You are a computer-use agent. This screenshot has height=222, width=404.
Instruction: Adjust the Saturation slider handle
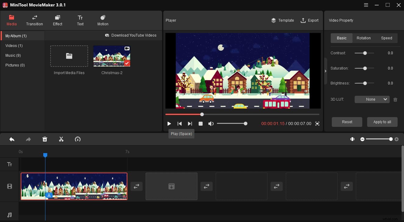pos(365,68)
